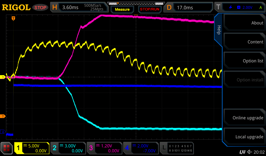Select the Content menu item
This screenshot has height=156, width=266.
pos(244,42)
